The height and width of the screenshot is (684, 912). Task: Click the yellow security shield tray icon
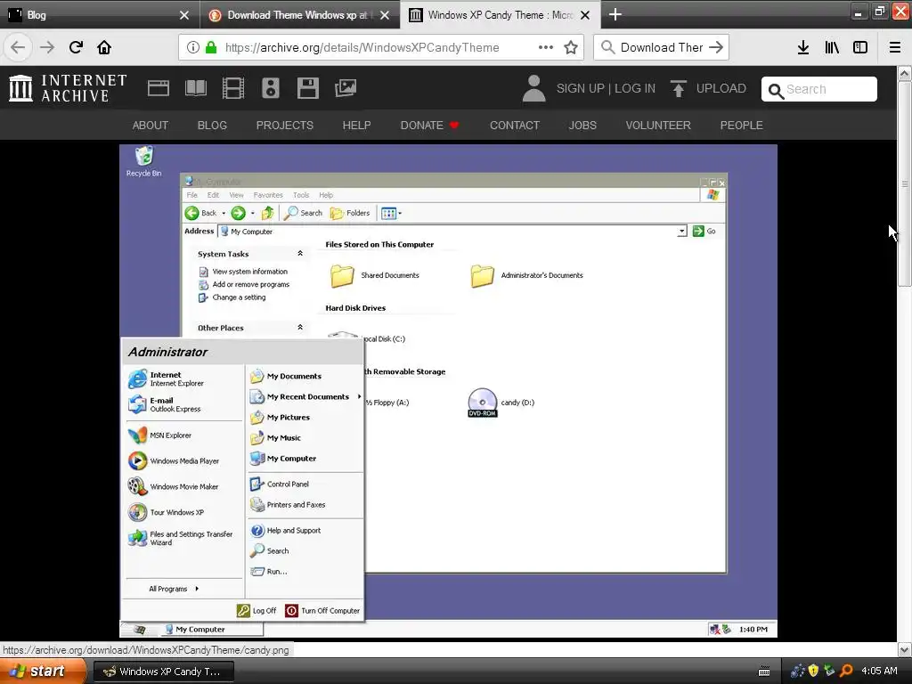click(814, 671)
